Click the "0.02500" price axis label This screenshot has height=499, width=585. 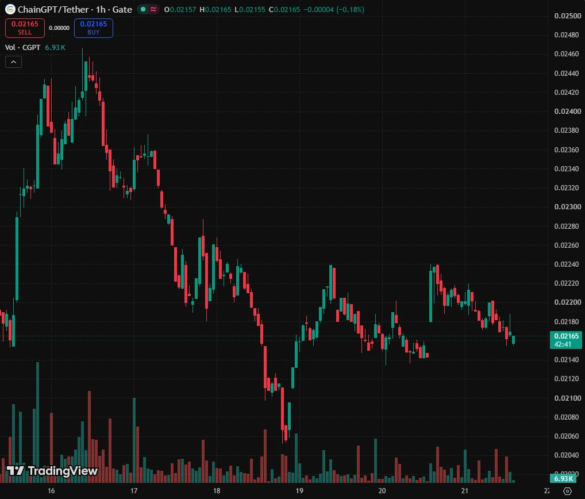pyautogui.click(x=567, y=16)
